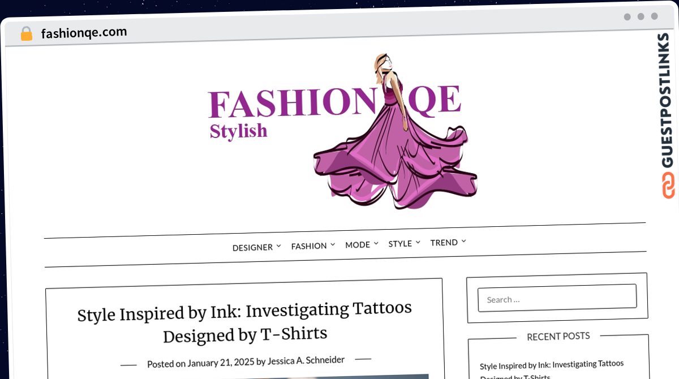
Task: Open the STYLE menu
Action: 400,244
